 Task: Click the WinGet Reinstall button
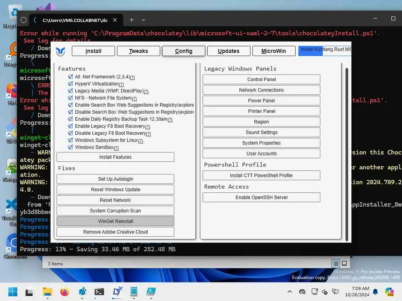pyautogui.click(x=115, y=221)
